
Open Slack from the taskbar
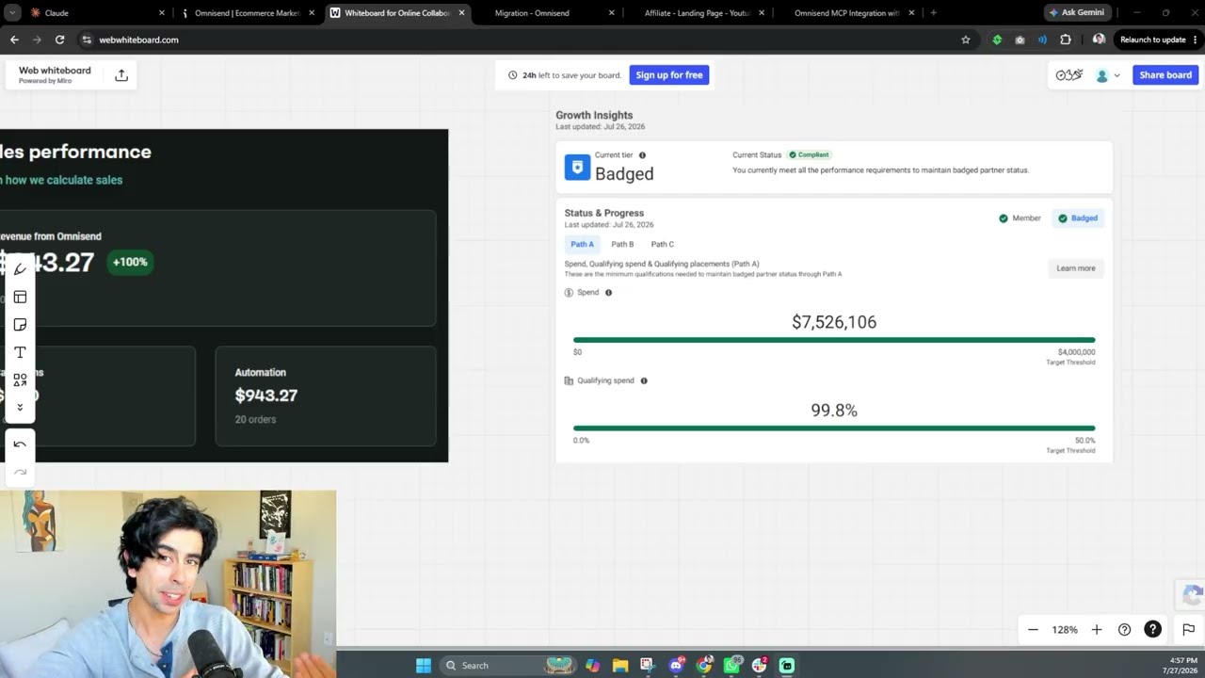pyautogui.click(x=759, y=665)
